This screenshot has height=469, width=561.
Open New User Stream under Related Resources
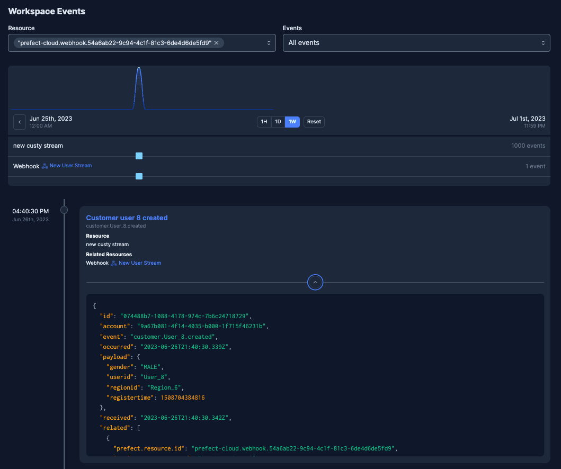140,263
